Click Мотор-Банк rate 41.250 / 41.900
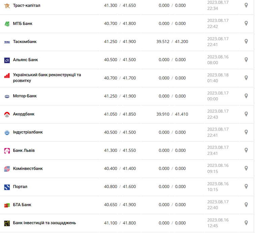 pyautogui.click(x=120, y=96)
